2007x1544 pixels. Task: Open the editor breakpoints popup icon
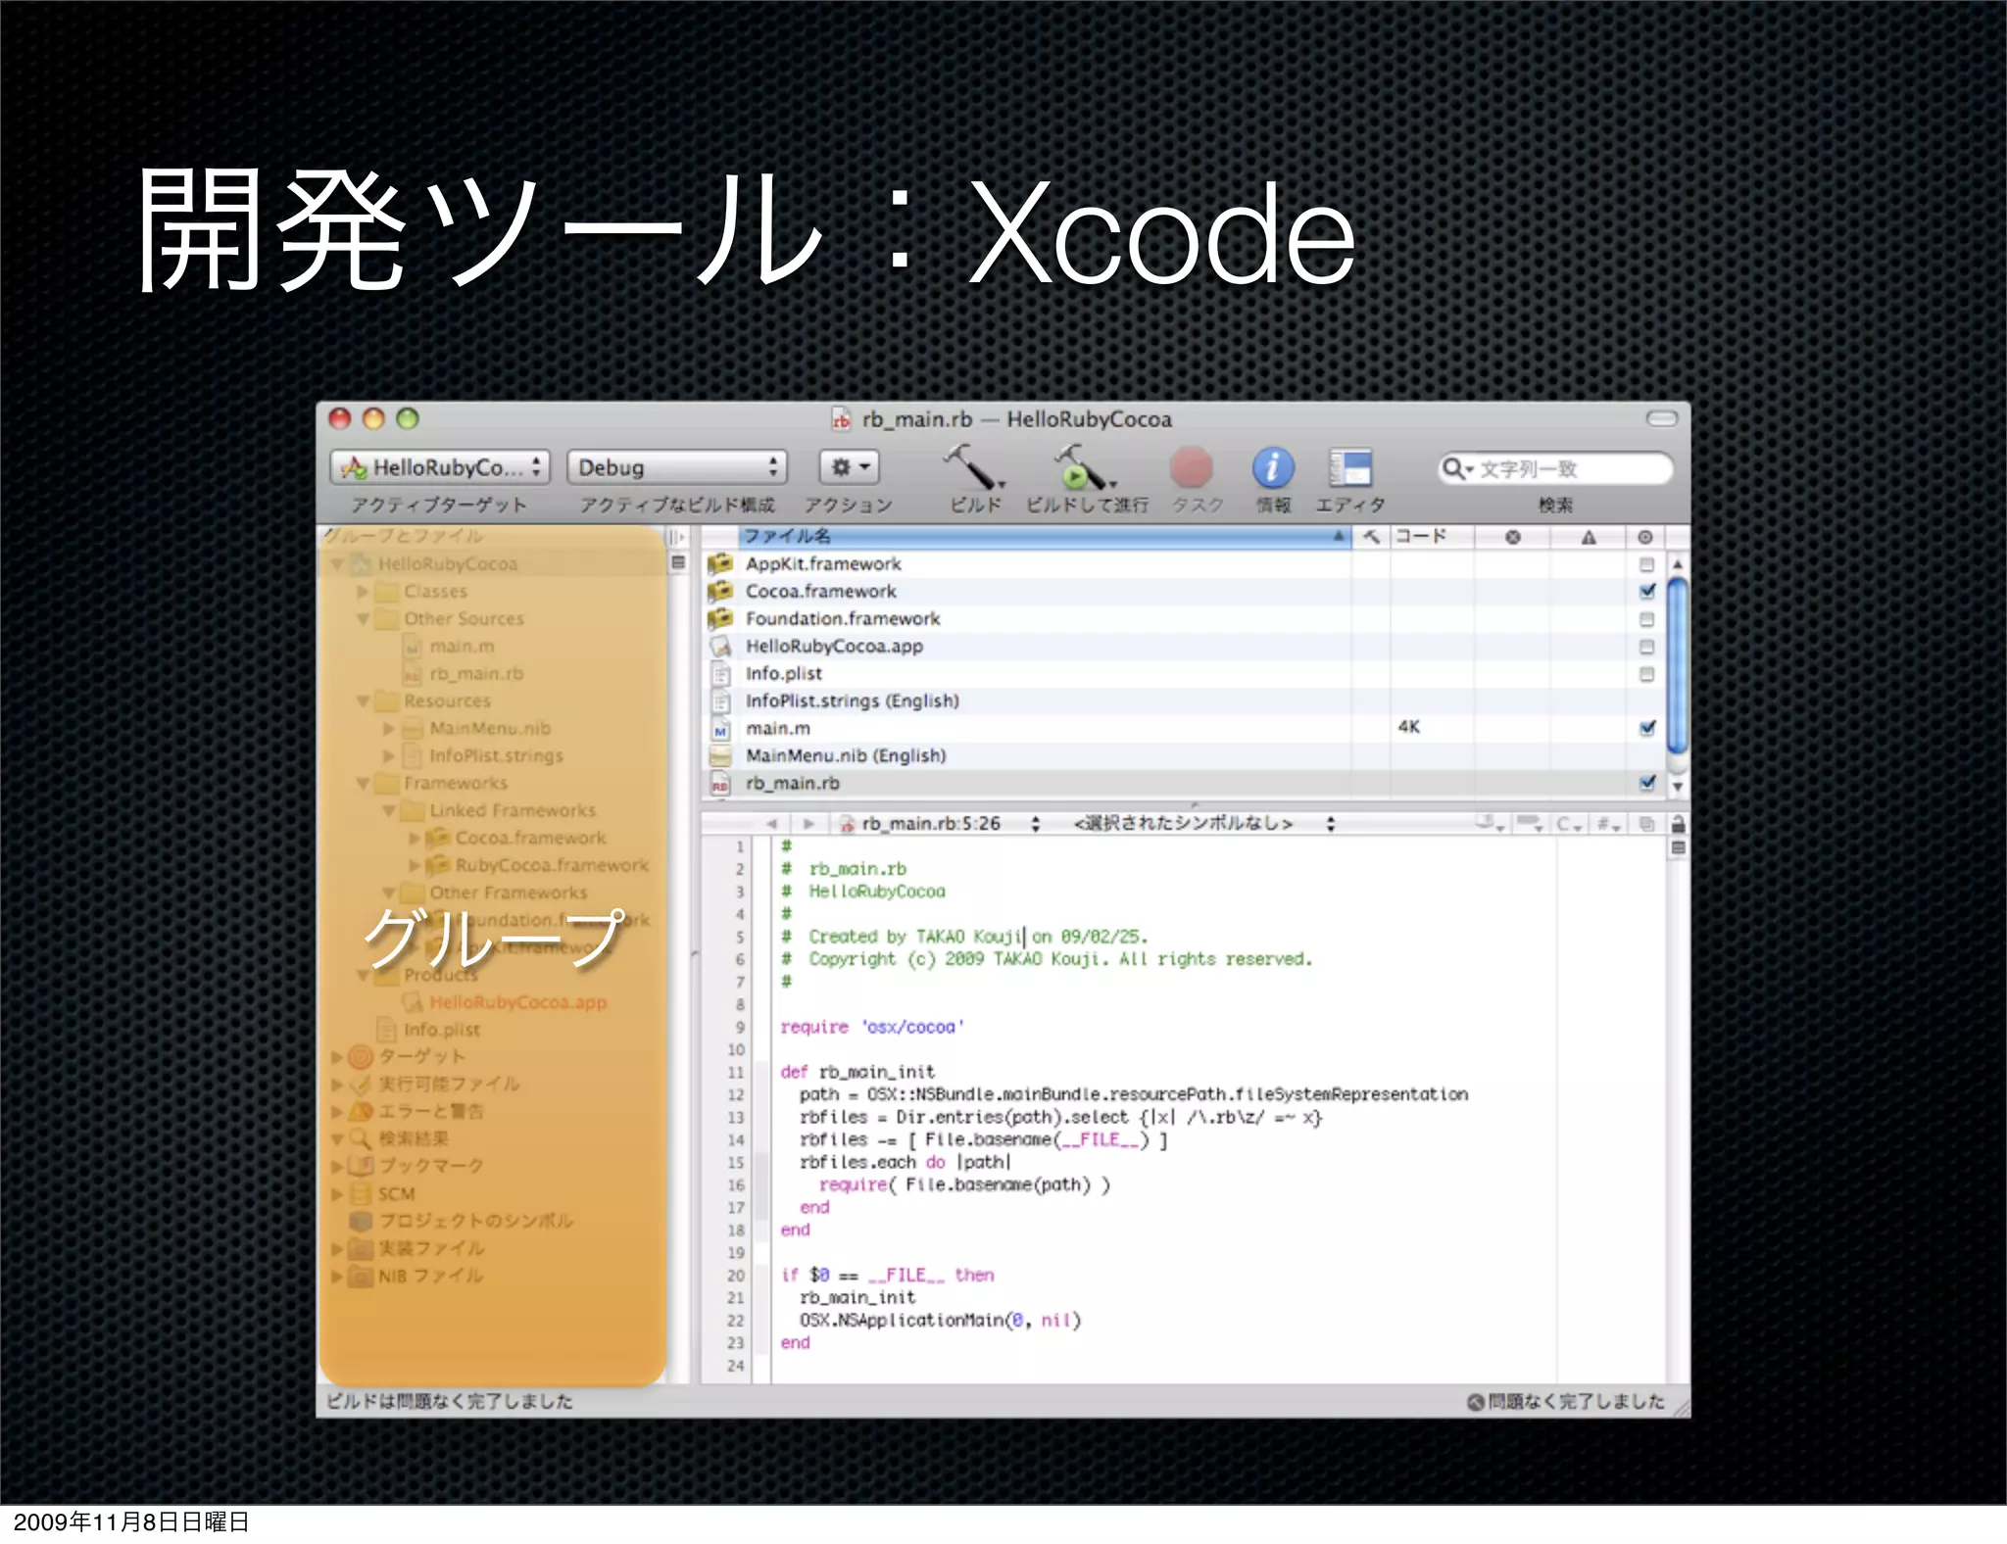pyautogui.click(x=1529, y=824)
